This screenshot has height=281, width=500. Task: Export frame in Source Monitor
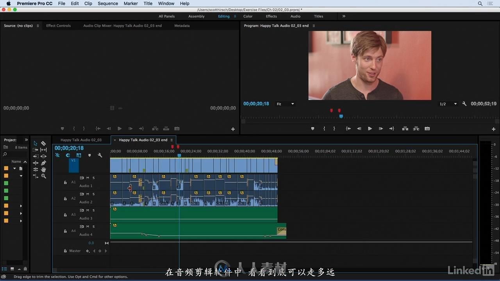(x=177, y=128)
